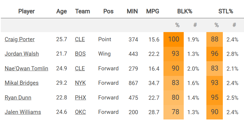Click the STL% column group header

(x=226, y=11)
